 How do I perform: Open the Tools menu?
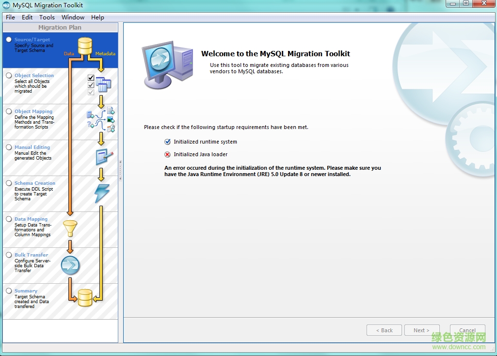47,17
